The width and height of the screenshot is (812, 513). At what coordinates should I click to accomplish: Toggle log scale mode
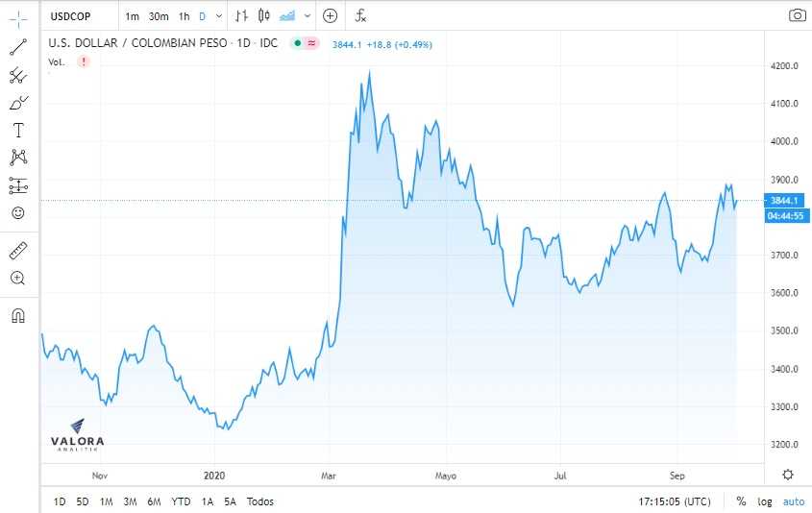764,501
